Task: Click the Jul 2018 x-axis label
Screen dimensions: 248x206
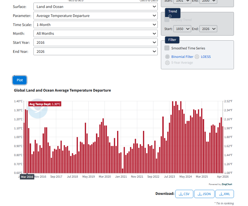Action: pos(72,177)
